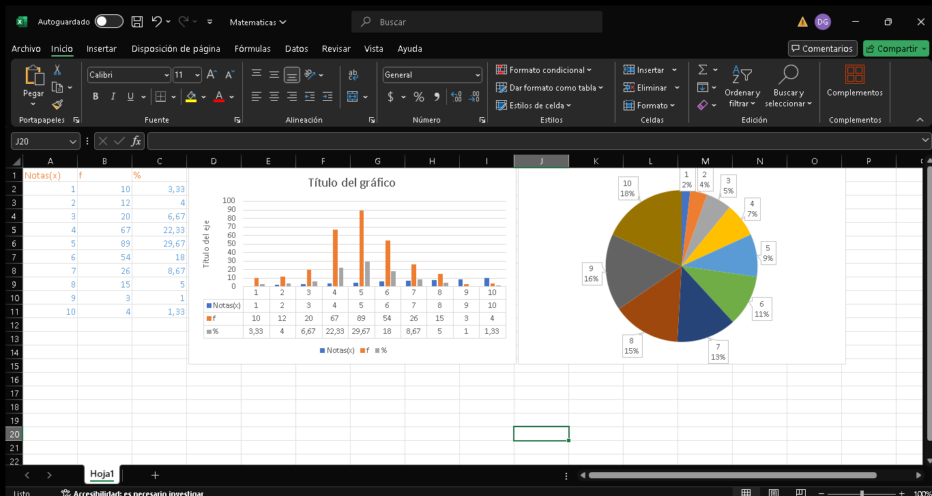
Task: Click the Increase Decimal icon
Action: [x=456, y=97]
